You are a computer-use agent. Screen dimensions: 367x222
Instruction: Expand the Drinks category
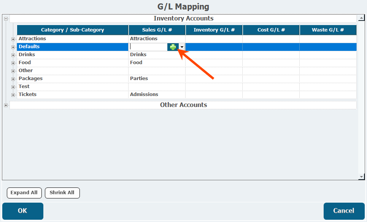click(13, 55)
